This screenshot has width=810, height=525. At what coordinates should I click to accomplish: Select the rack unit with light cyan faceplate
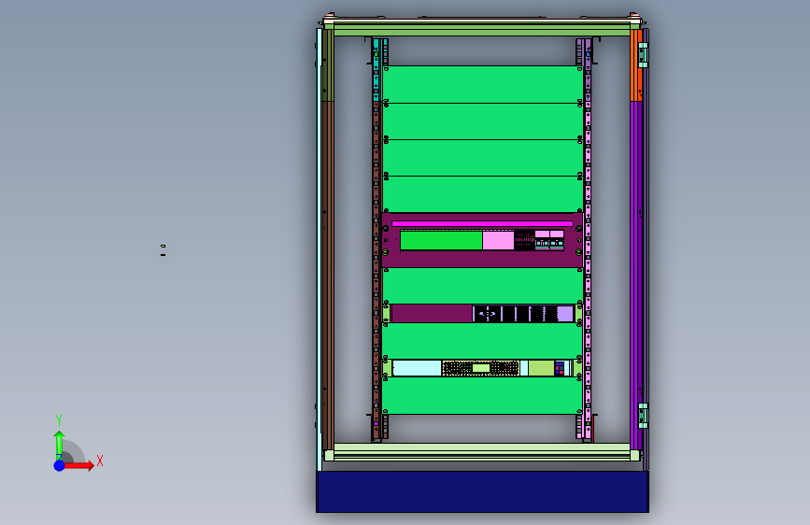(x=482, y=368)
